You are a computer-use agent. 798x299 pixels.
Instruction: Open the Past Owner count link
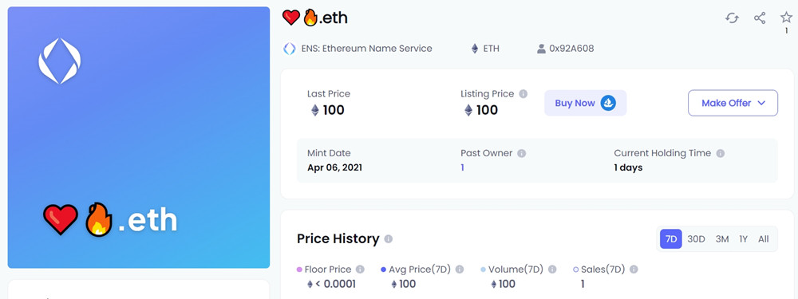(463, 167)
